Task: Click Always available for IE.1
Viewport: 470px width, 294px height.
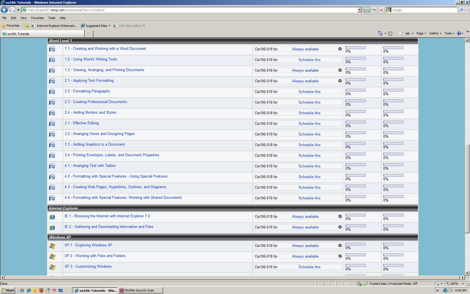Action: 305,216
